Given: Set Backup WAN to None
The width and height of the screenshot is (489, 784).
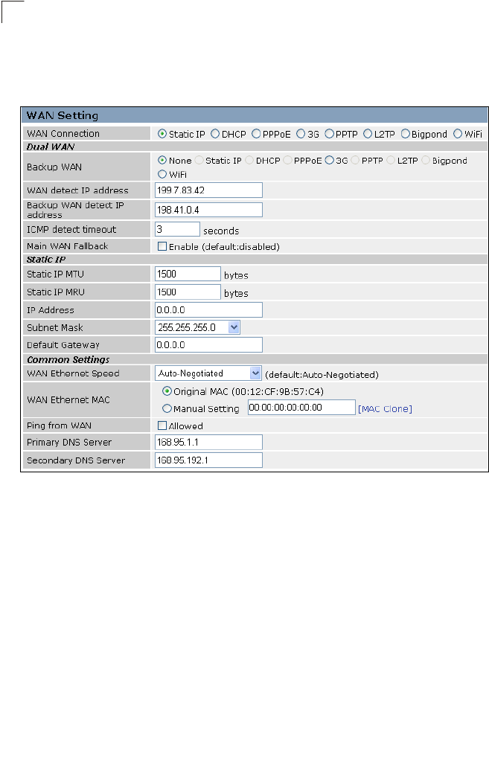Looking at the screenshot, I should [x=162, y=161].
